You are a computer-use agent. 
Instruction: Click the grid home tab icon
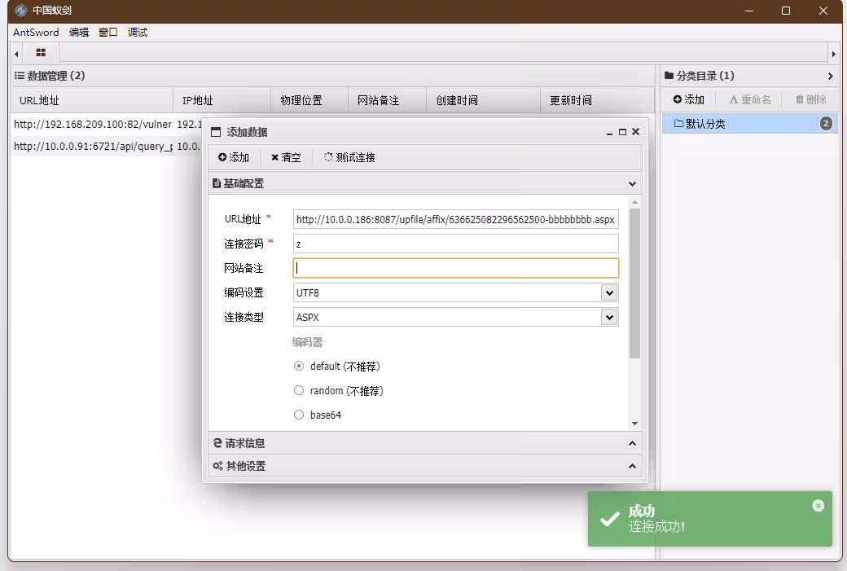click(41, 53)
